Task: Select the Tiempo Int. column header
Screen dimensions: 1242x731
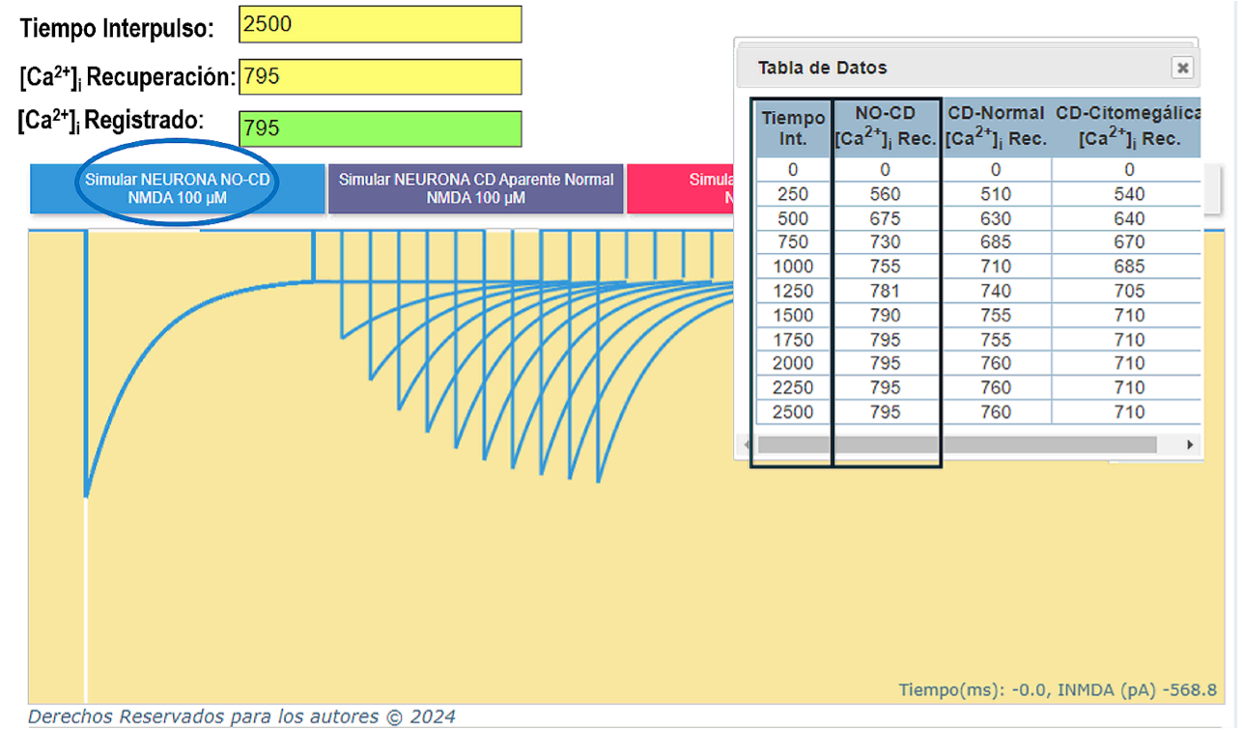Action: tap(793, 127)
